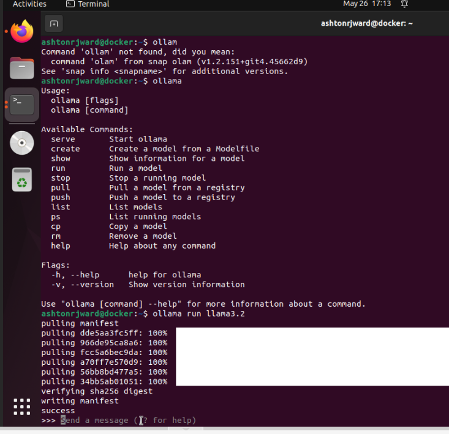Open the Files manager dock icon

click(22, 68)
